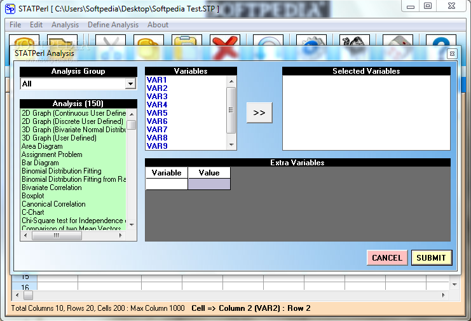
Task: Click the SUBMIT button
Action: point(431,257)
